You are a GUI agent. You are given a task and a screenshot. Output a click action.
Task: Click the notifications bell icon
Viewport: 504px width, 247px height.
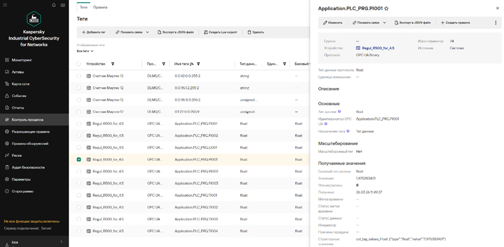(x=54, y=5)
